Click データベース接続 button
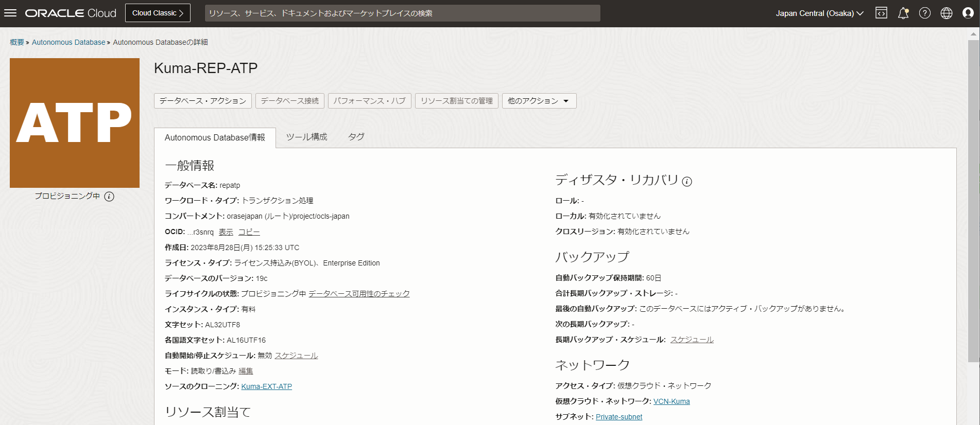 (290, 101)
